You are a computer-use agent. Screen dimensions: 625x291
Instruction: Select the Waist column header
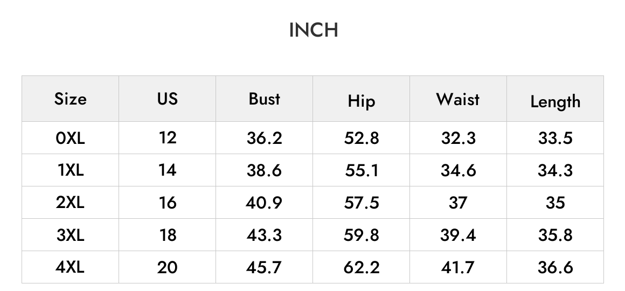pos(458,99)
